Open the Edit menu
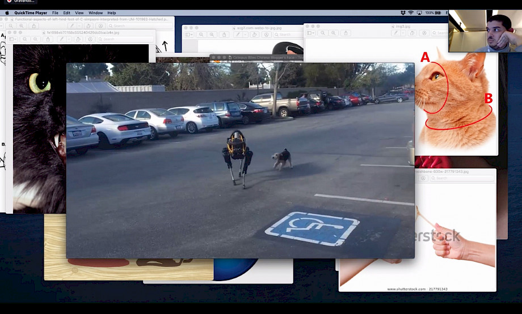This screenshot has width=522, height=314. (x=66, y=13)
